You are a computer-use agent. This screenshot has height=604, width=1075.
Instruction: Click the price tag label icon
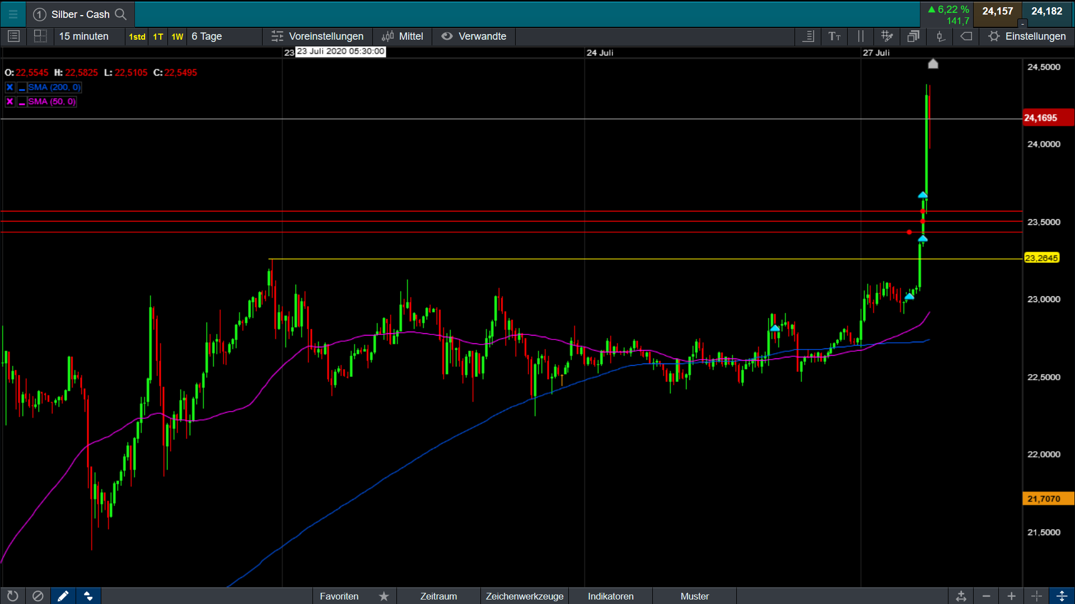coord(966,36)
